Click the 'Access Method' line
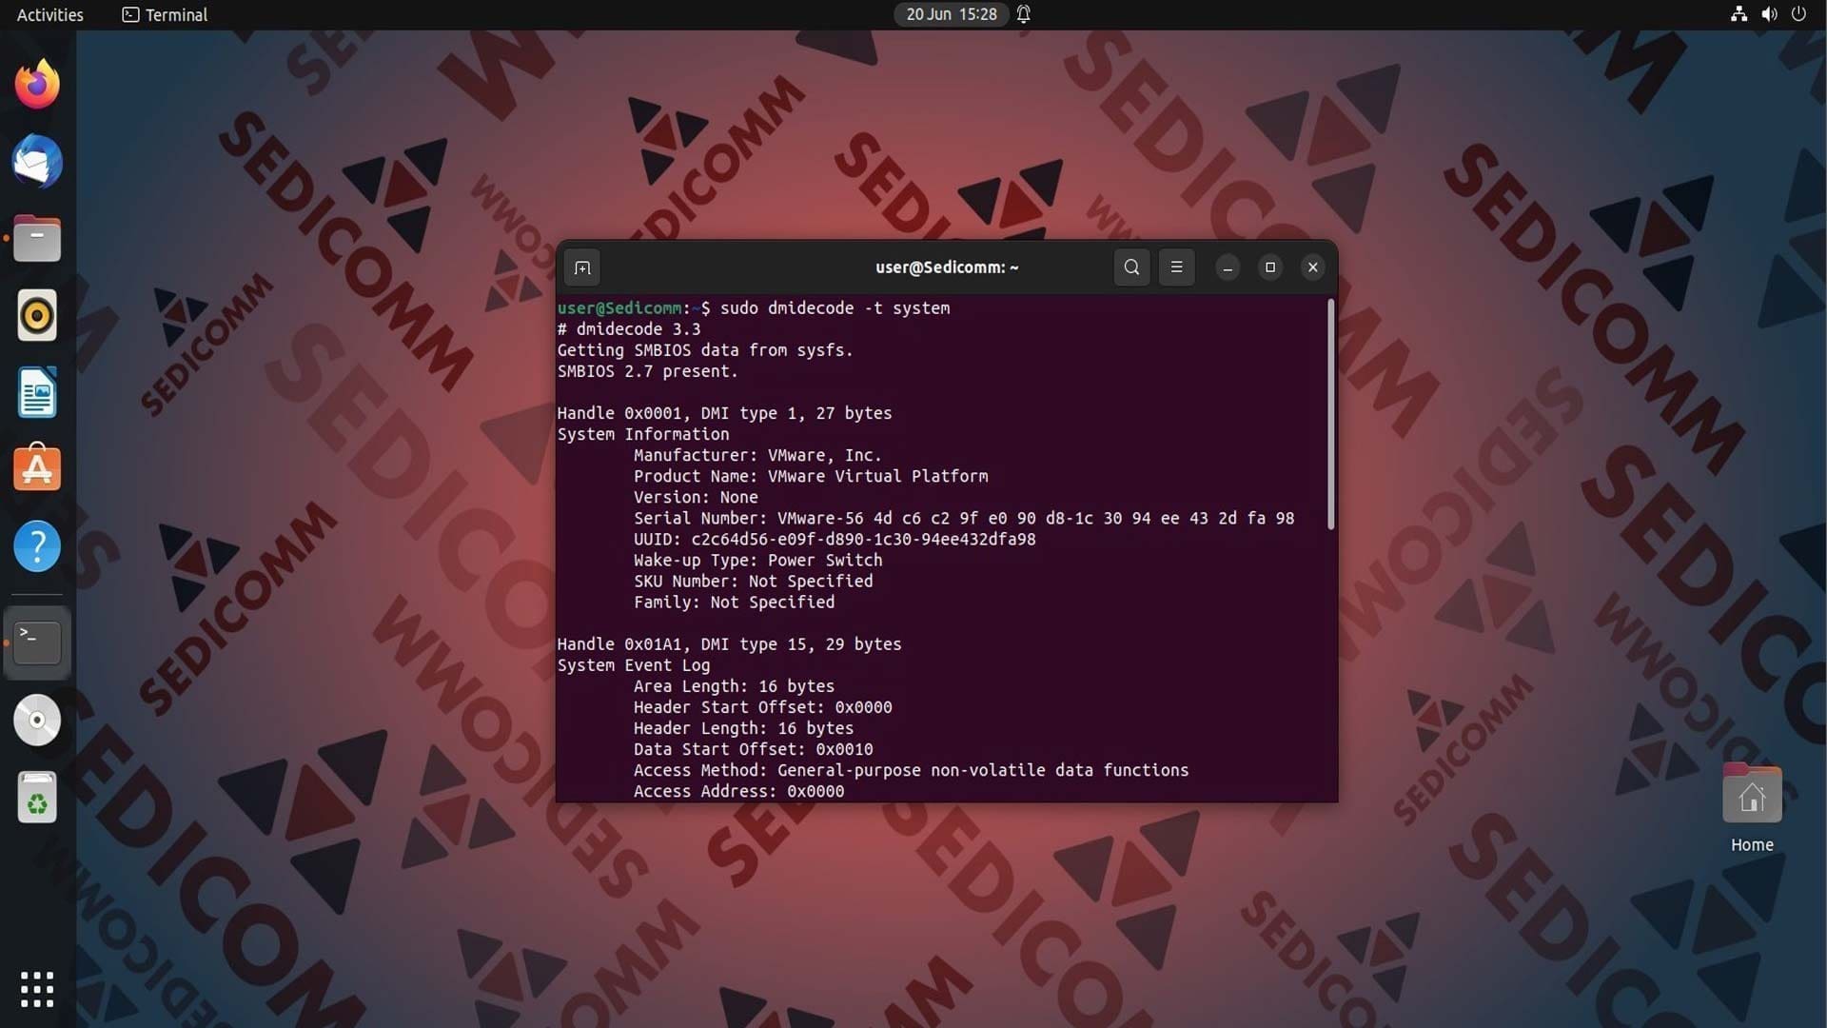 911,770
